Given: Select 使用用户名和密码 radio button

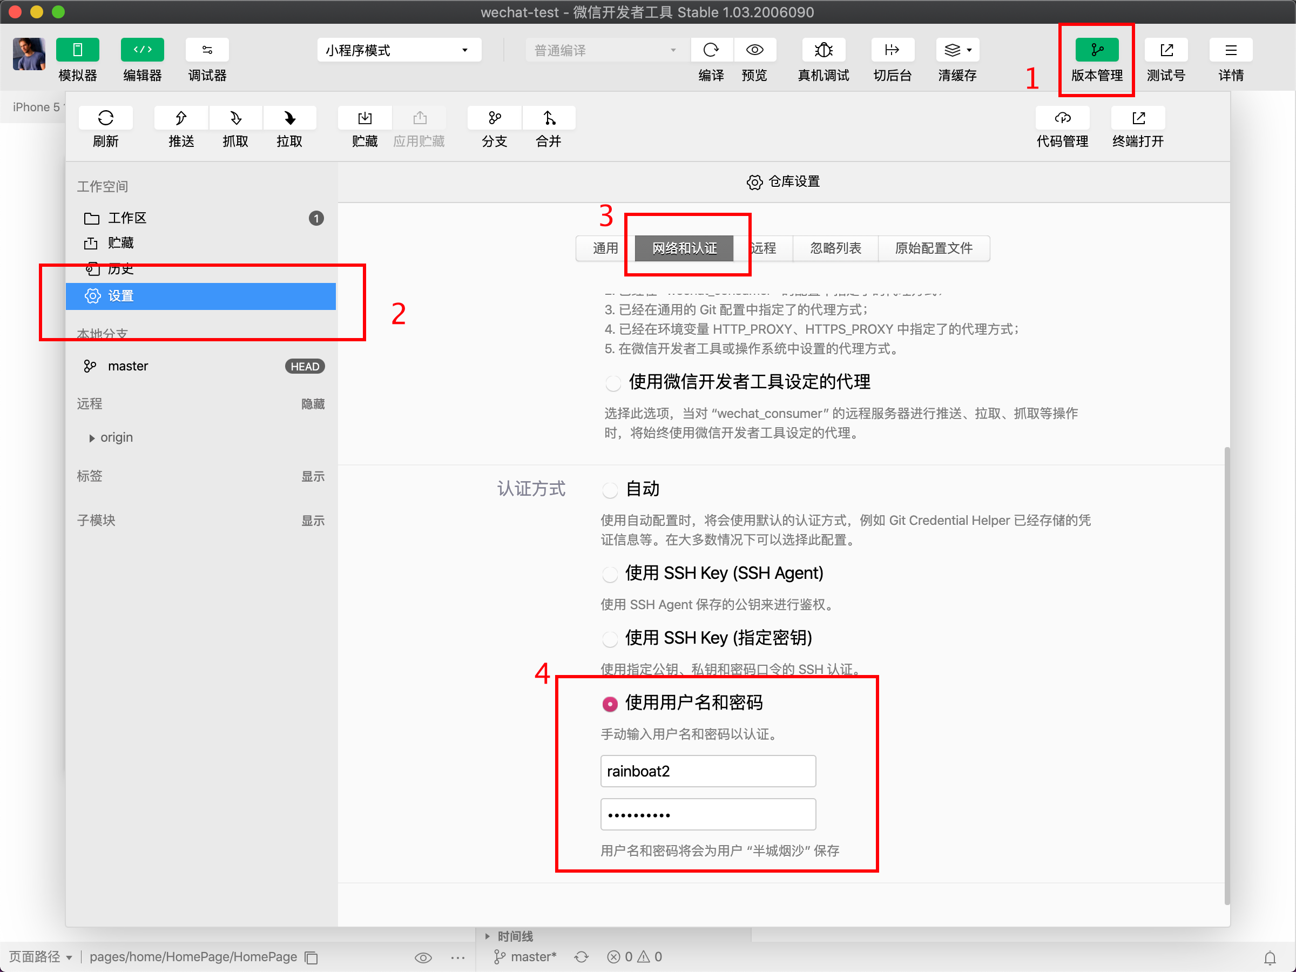Looking at the screenshot, I should [x=610, y=704].
